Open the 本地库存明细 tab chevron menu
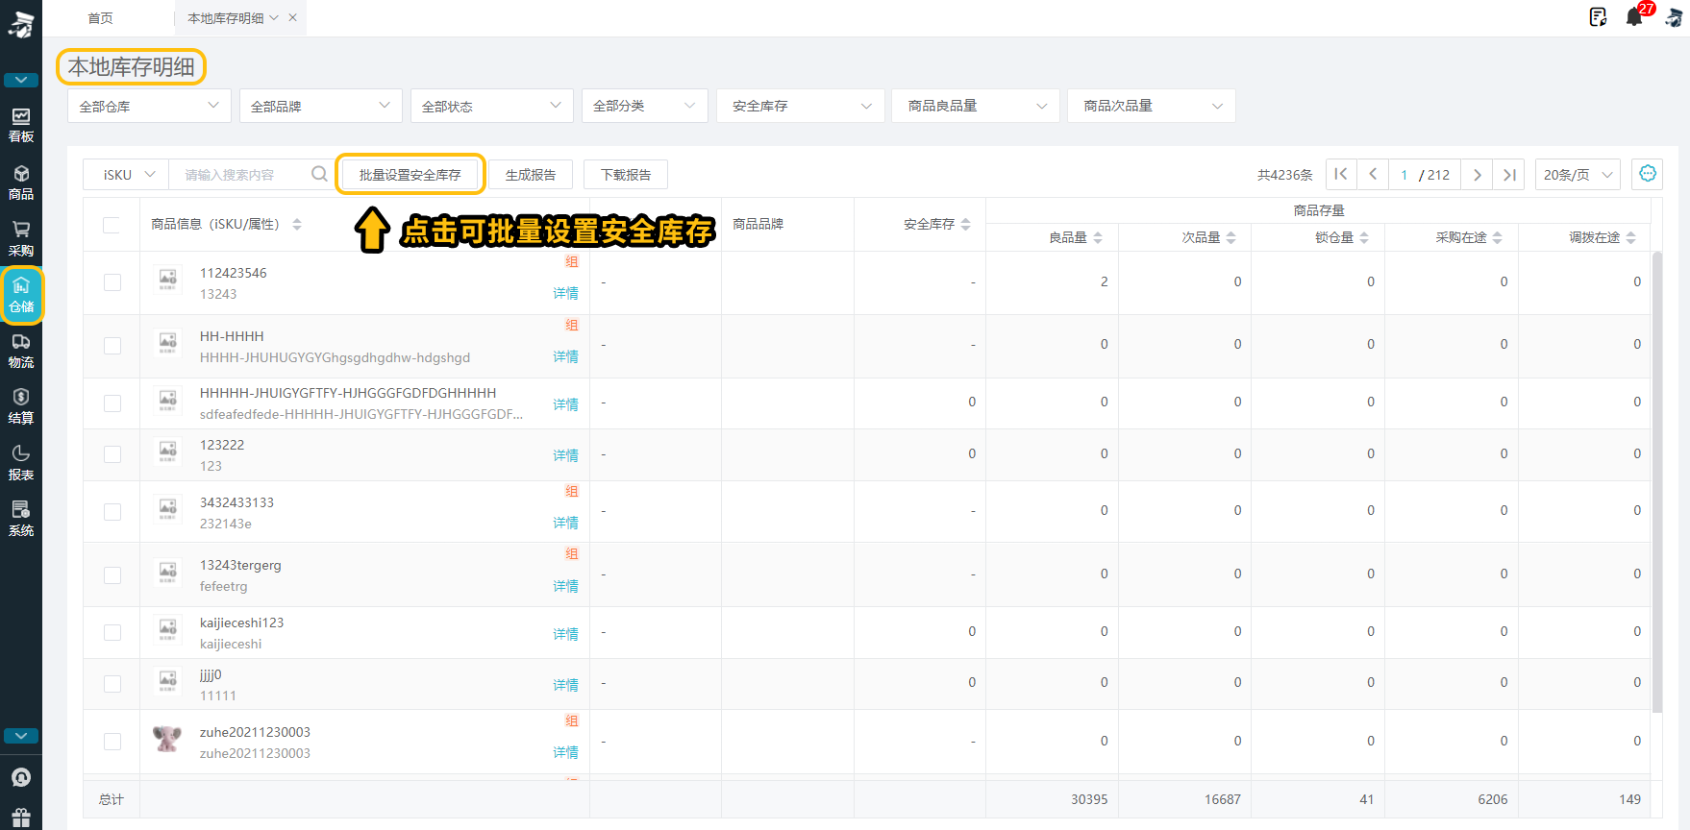1690x830 pixels. click(274, 17)
